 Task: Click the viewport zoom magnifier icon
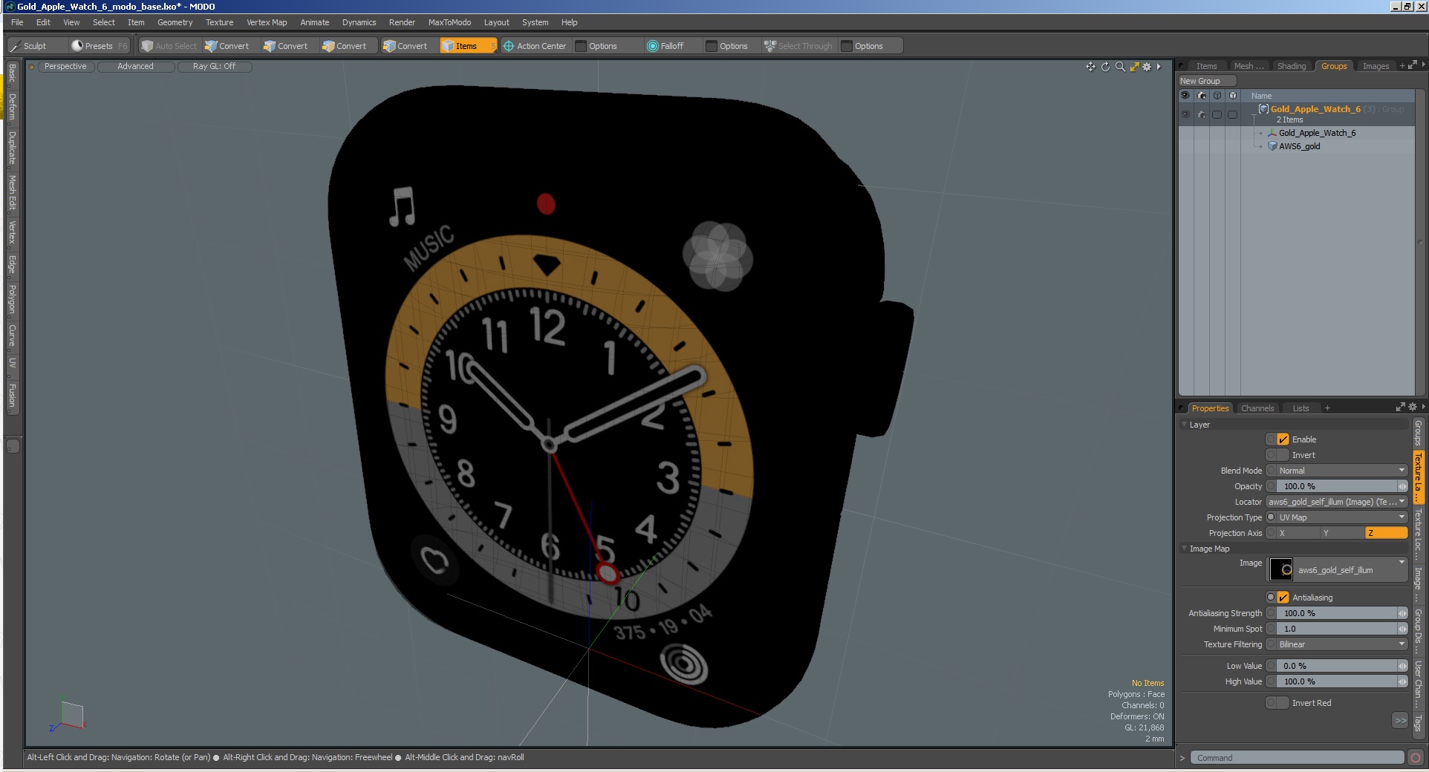1120,67
